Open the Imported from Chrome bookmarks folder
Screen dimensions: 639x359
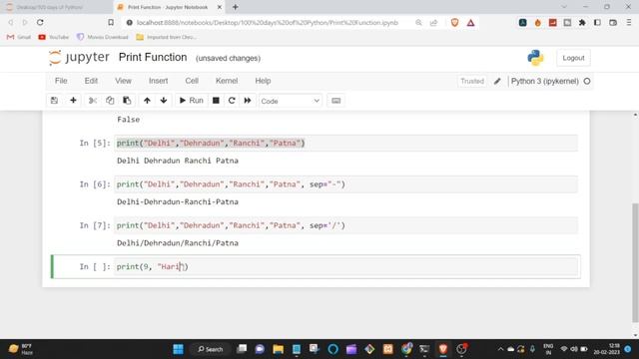pyautogui.click(x=166, y=37)
